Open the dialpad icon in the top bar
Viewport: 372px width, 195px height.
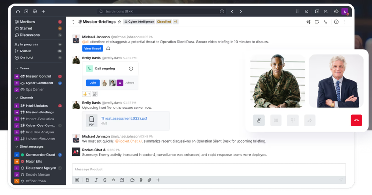pyautogui.click(x=298, y=12)
